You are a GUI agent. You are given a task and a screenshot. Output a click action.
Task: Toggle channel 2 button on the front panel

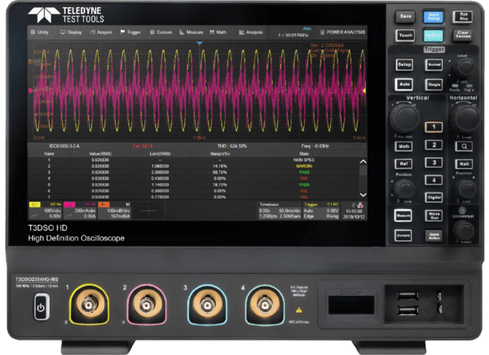point(434,145)
